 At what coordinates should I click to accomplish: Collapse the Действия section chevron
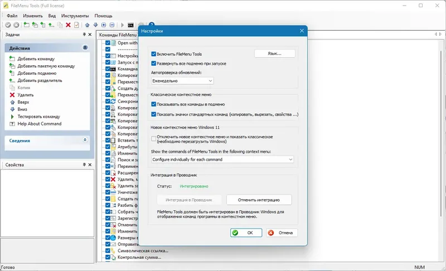(x=85, y=47)
